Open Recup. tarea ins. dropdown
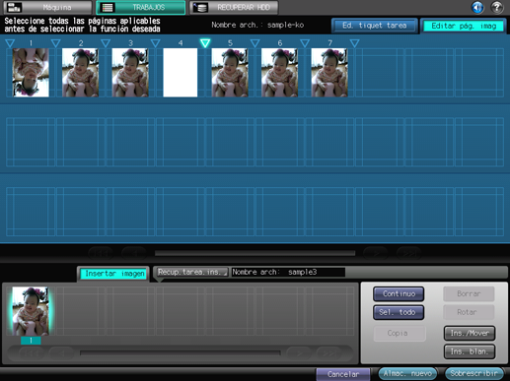 [191, 272]
